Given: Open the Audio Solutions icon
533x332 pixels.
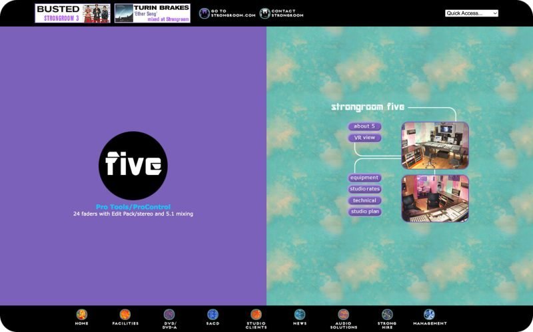Looking at the screenshot, I should pyautogui.click(x=344, y=315).
